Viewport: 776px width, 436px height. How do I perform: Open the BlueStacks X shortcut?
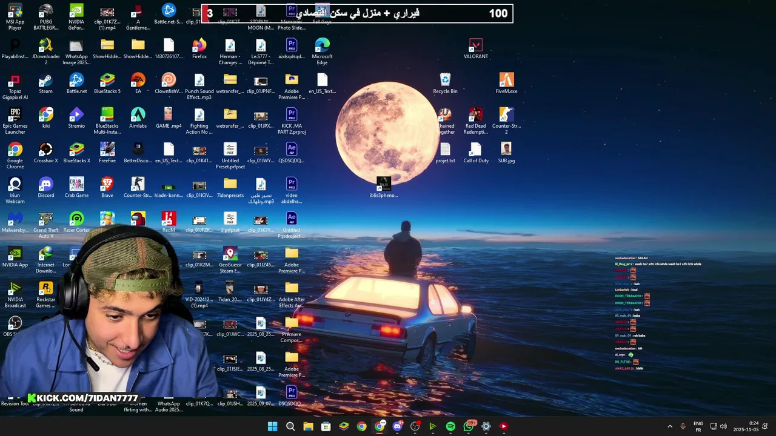[76, 153]
